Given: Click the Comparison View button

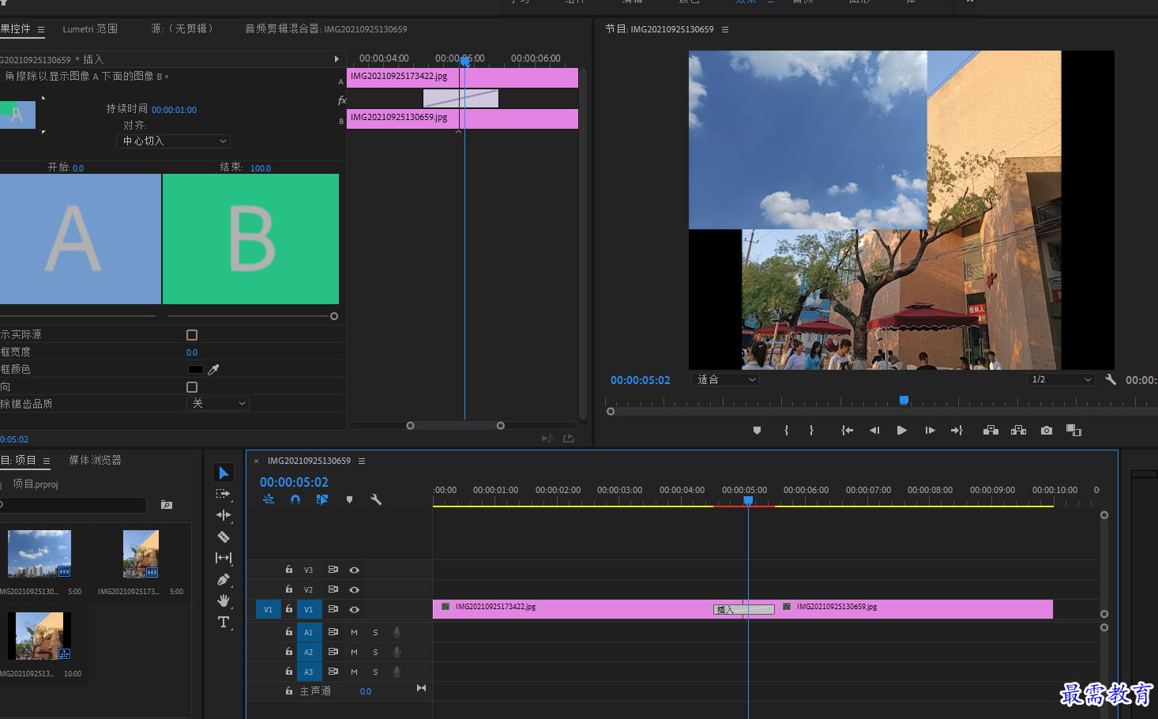Looking at the screenshot, I should (x=1073, y=431).
